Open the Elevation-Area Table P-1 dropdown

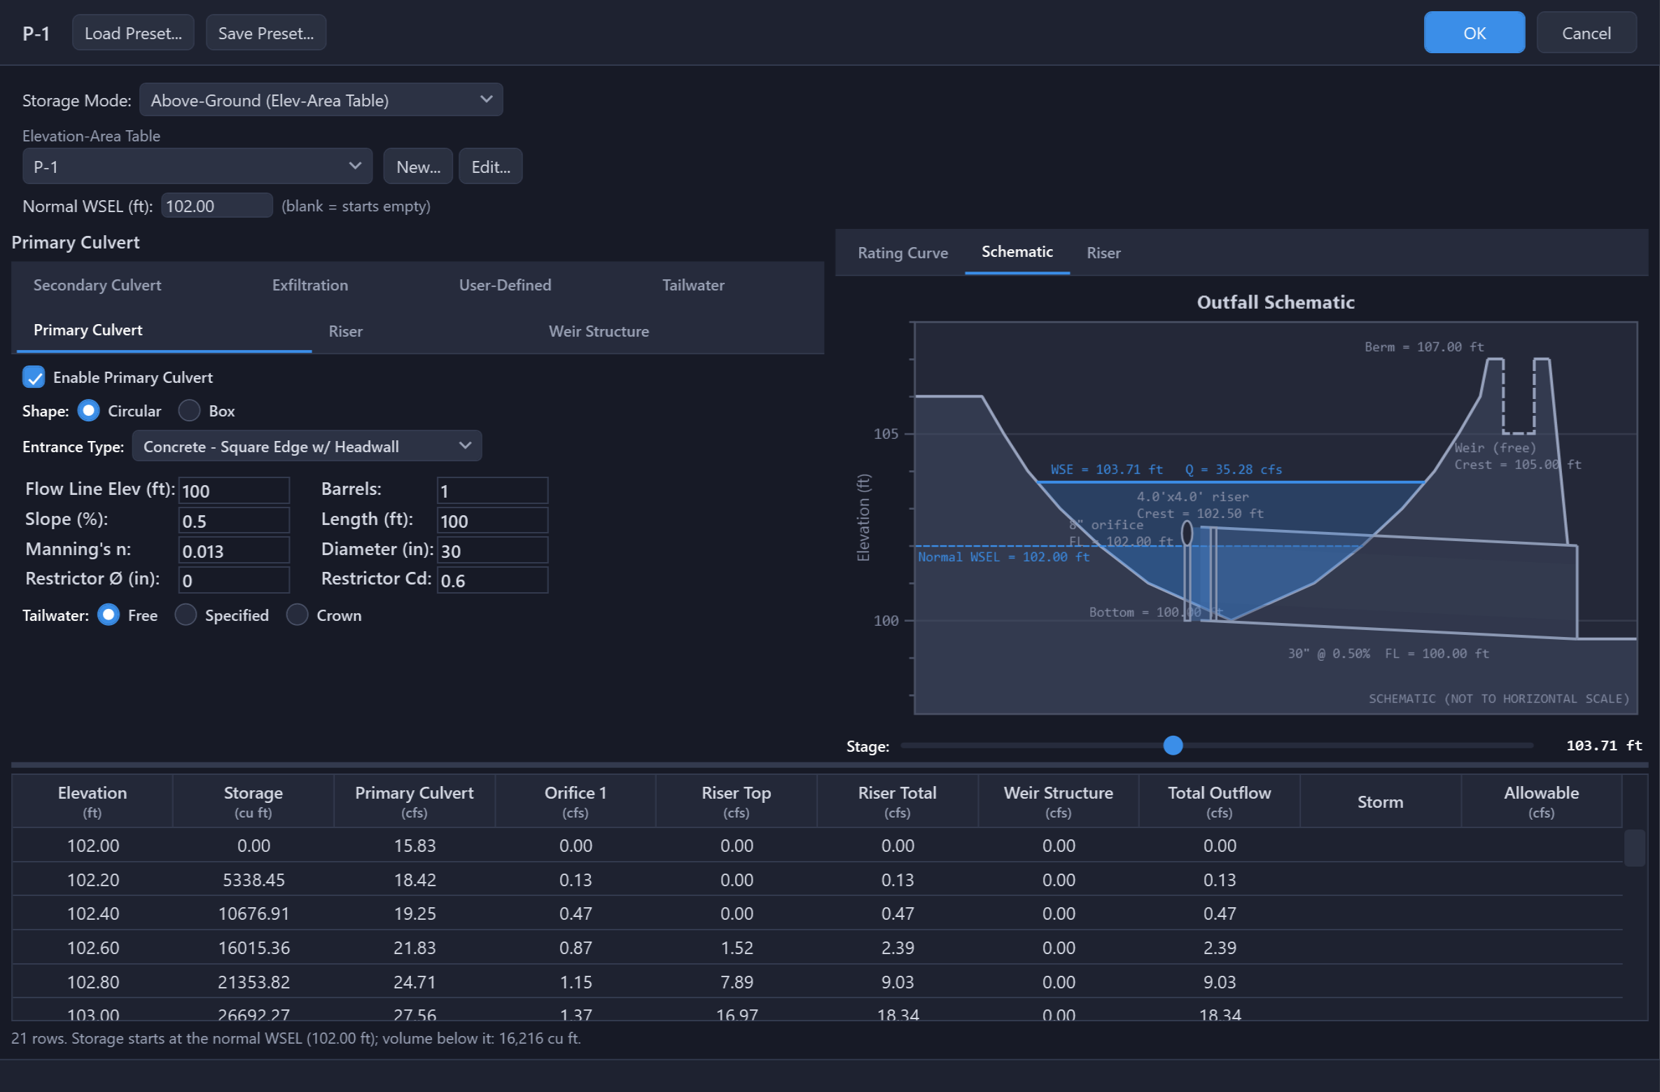197,167
